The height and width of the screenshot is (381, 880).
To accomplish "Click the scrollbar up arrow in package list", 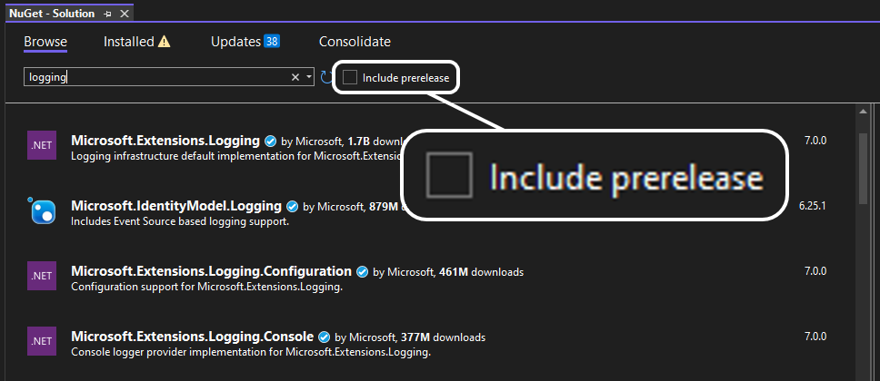I will [x=863, y=112].
